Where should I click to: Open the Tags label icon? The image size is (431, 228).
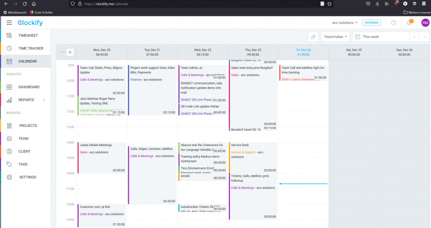point(9,164)
